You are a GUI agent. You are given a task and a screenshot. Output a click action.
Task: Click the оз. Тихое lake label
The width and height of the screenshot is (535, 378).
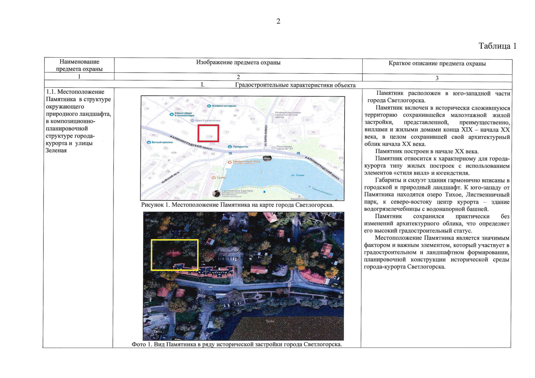(x=297, y=175)
